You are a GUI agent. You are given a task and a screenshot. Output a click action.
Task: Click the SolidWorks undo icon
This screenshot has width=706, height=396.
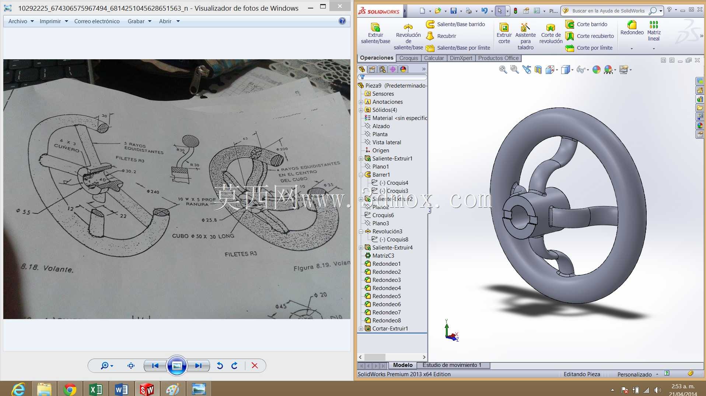484,11
